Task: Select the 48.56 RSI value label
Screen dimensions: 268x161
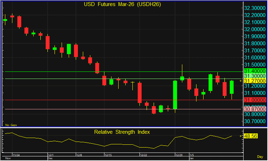Action: coord(250,137)
